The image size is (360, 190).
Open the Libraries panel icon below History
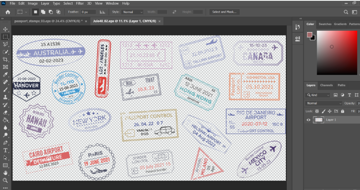tap(298, 38)
